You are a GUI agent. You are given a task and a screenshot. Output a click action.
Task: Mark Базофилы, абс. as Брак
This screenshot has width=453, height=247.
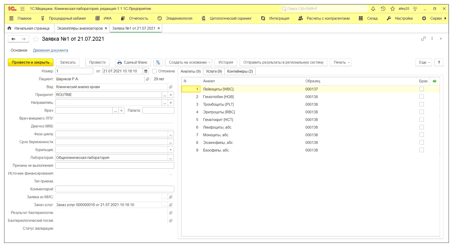point(422,150)
